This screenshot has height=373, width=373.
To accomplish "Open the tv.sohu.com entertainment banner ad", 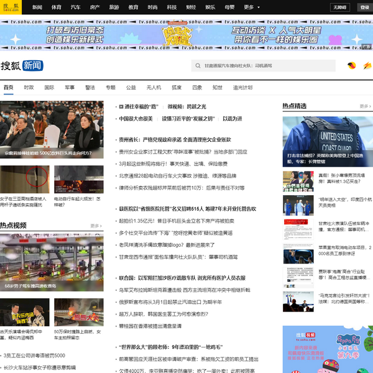I will click(186, 33).
